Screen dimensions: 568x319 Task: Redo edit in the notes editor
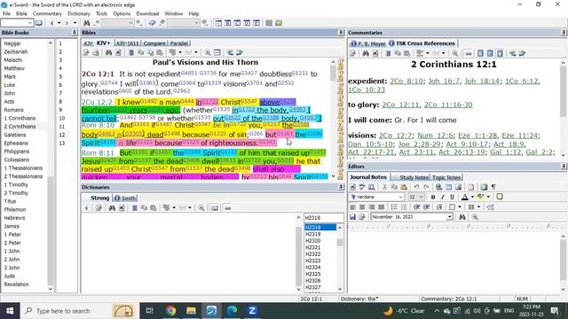click(x=426, y=187)
